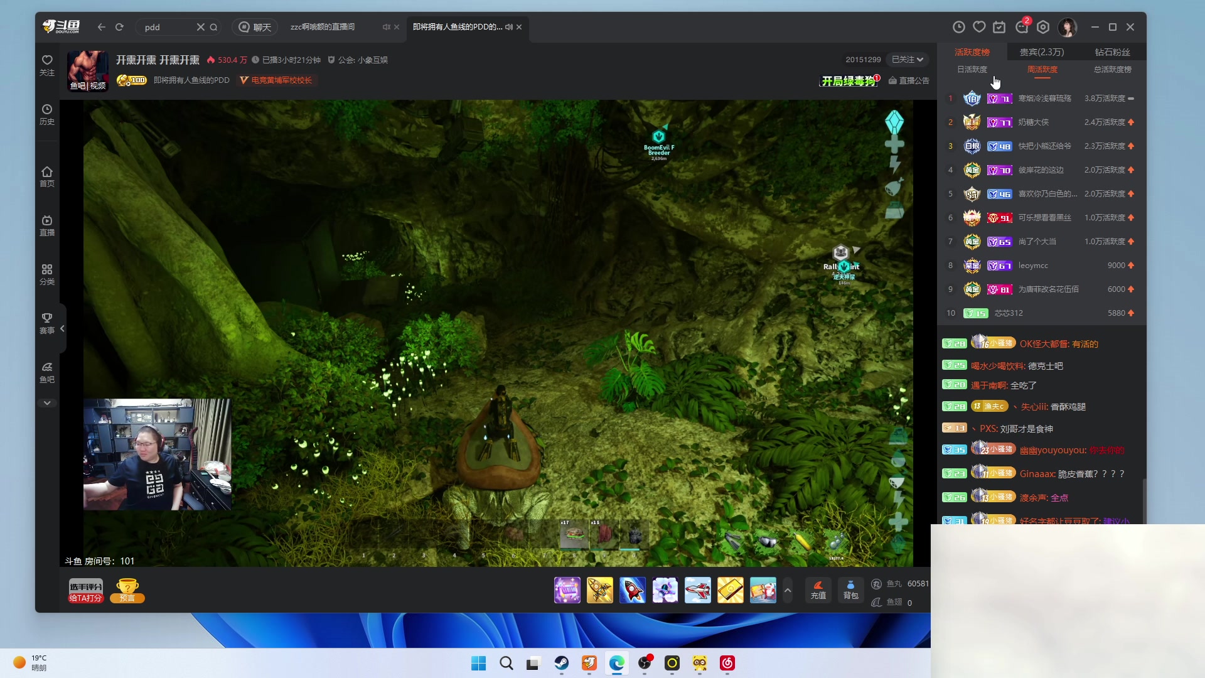Switch to the 钻石粉丝 tab
This screenshot has width=1205, height=678.
(x=1112, y=52)
